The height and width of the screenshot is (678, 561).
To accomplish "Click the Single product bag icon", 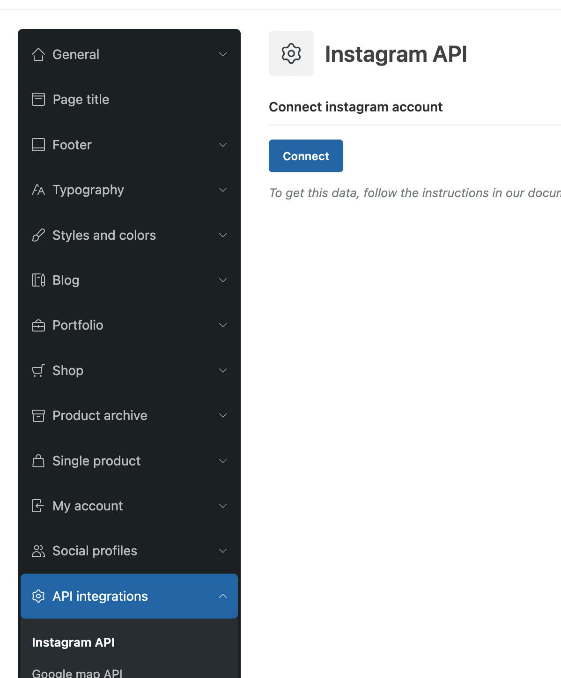I will (38, 461).
